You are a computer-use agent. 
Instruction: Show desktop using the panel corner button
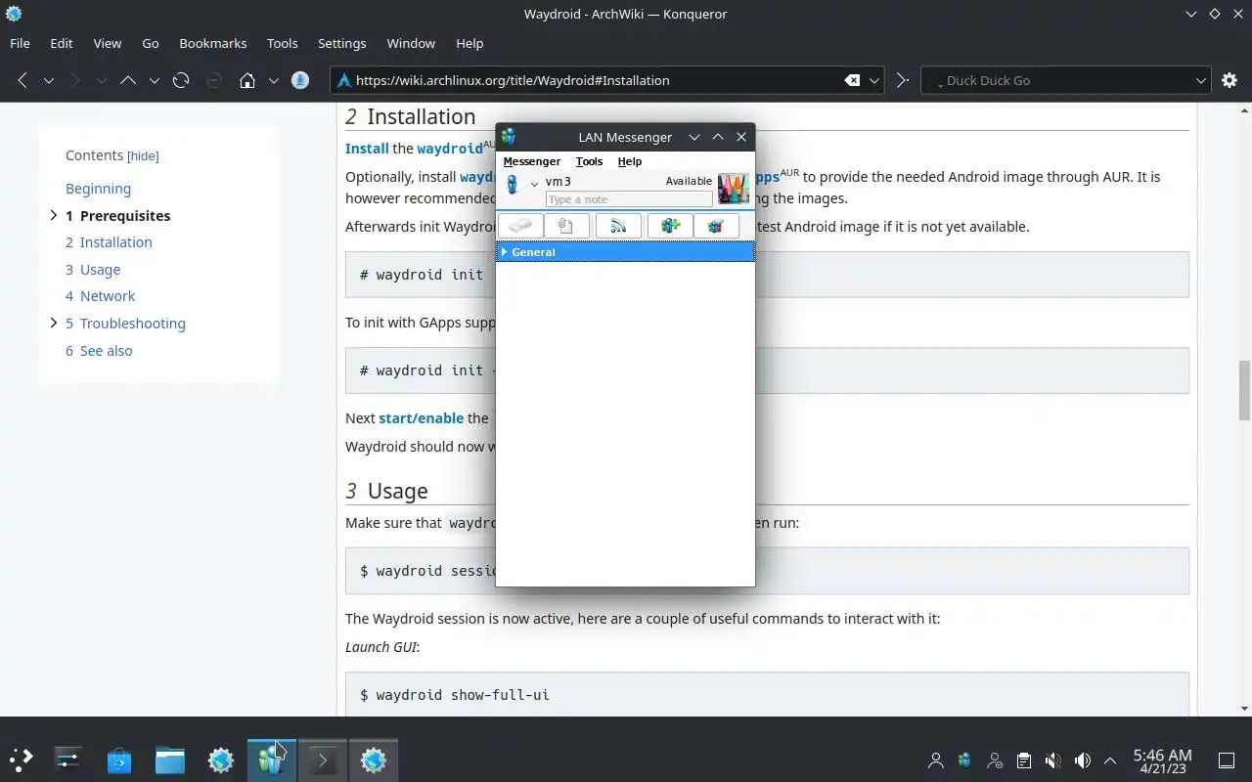pos(1227,760)
